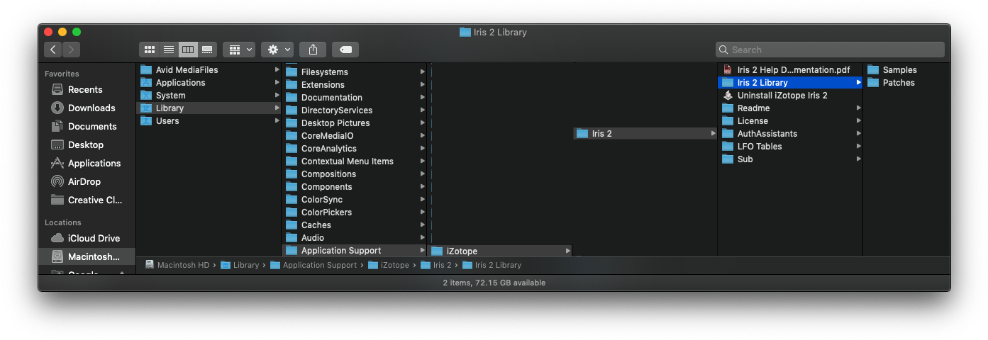Image resolution: width=988 pixels, height=340 pixels.
Task: Select the Filesystems folder
Action: click(x=355, y=72)
